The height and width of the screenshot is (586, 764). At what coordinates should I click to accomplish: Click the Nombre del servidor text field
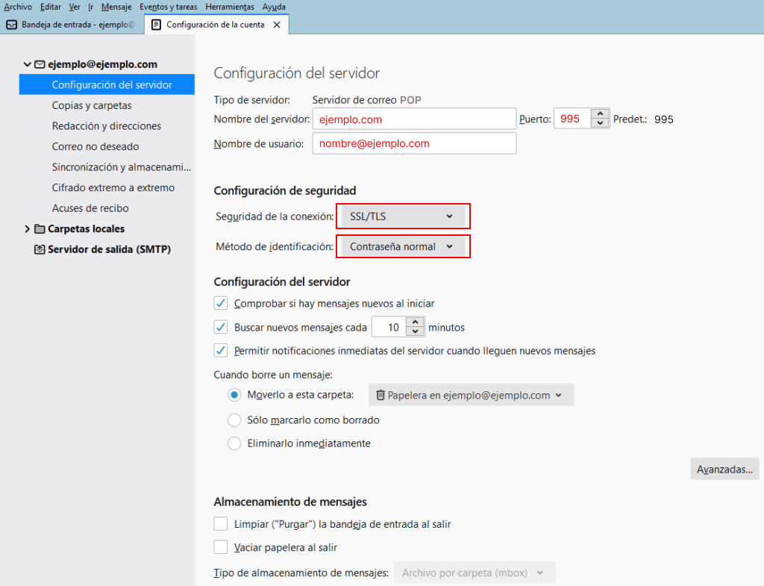coord(414,119)
